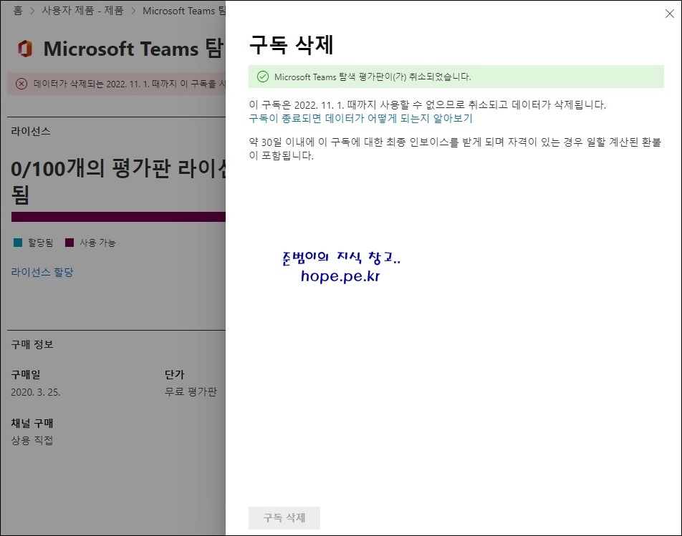Screen dimensions: 682x536
Task: Click the purple 사용 가능 legend swatch
Action: (69, 243)
